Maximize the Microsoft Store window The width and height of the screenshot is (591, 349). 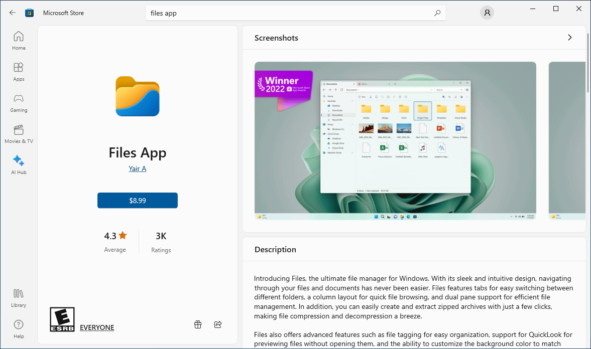[x=555, y=9]
